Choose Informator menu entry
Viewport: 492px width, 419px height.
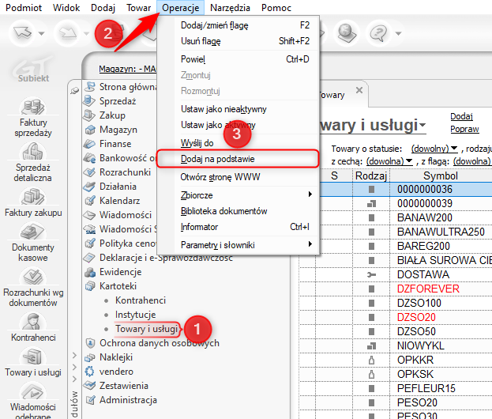pyautogui.click(x=238, y=226)
